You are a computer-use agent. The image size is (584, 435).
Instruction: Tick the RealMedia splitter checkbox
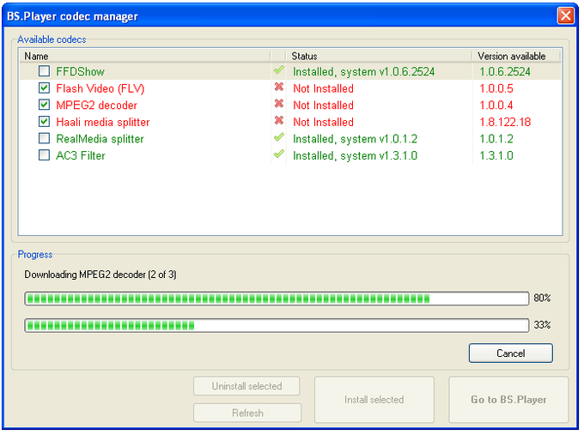(44, 139)
